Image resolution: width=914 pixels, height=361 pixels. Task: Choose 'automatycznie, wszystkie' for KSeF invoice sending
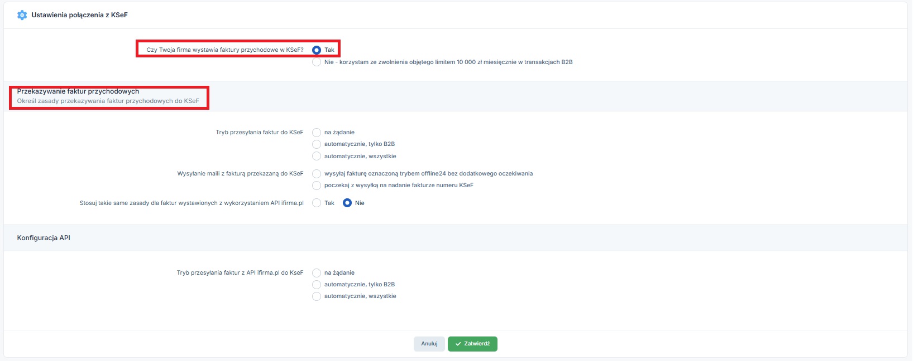coord(317,157)
